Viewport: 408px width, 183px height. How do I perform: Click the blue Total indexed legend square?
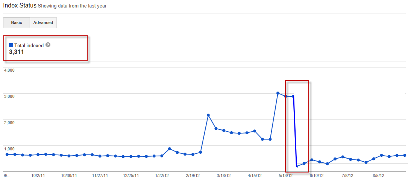click(x=11, y=45)
